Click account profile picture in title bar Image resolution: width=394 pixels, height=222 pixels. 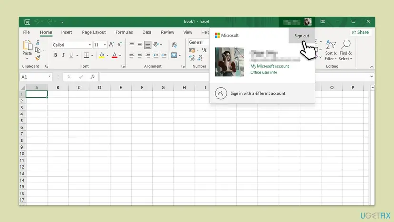pos(307,21)
